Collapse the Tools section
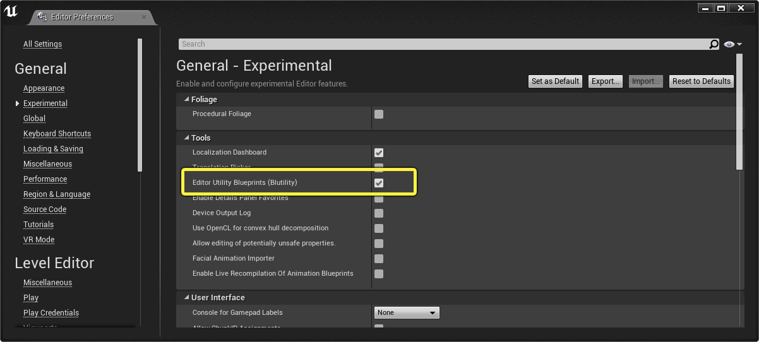Image resolution: width=759 pixels, height=342 pixels. click(x=186, y=138)
